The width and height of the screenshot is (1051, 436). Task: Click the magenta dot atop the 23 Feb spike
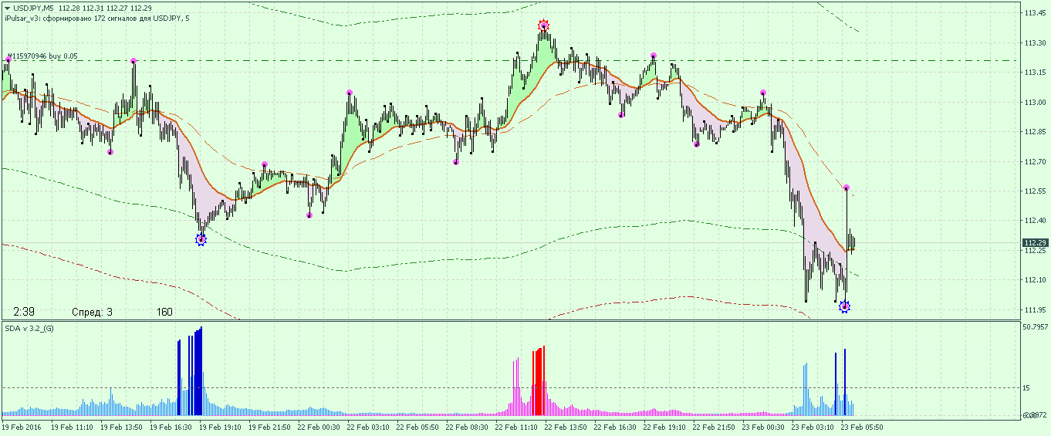tap(847, 188)
